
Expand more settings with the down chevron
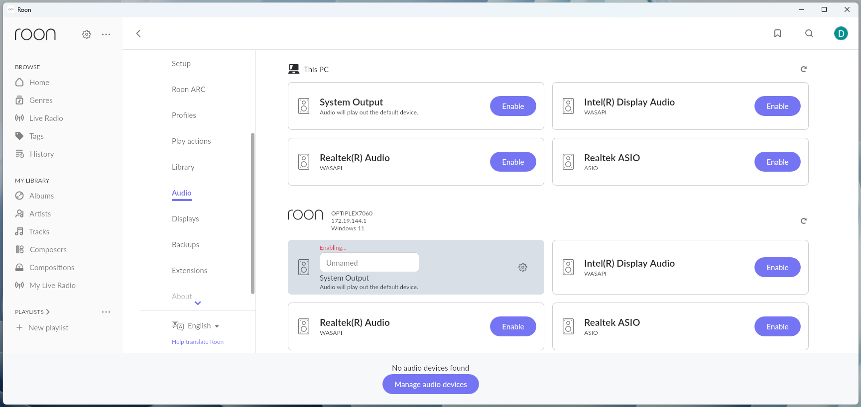[198, 303]
